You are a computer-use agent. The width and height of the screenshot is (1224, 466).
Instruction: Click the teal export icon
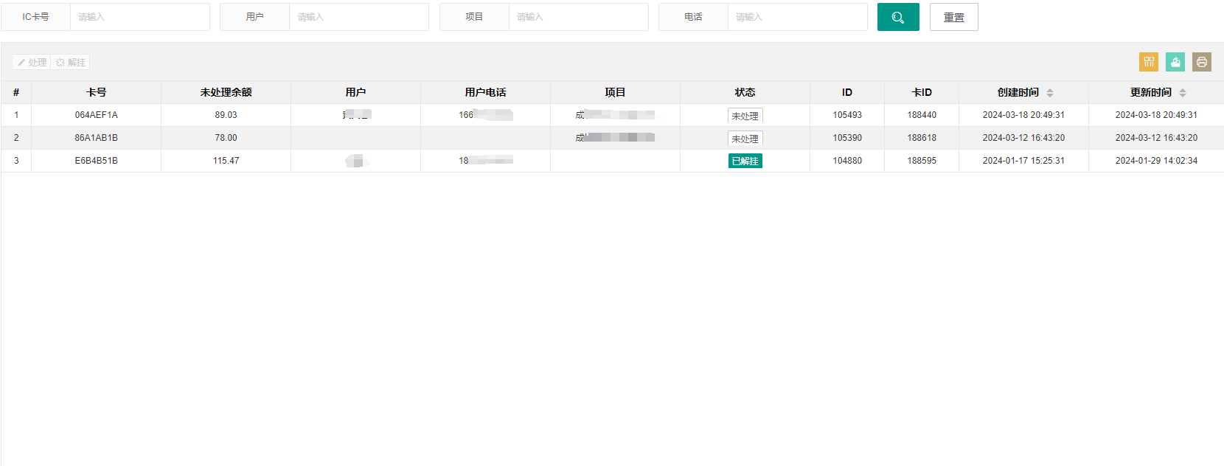tap(1175, 62)
